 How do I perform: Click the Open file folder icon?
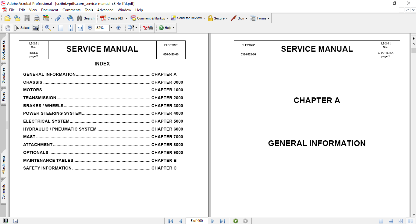click(x=8, y=18)
